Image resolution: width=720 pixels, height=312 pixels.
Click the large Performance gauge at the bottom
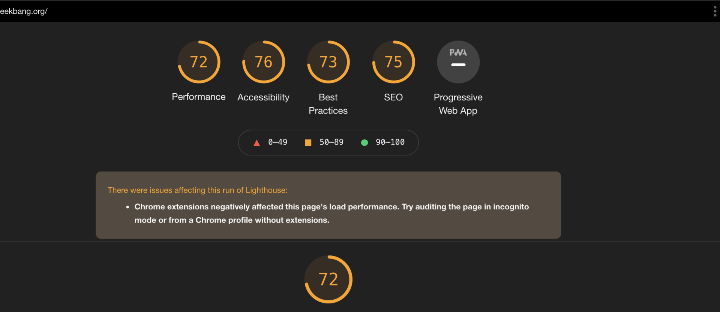pos(328,279)
